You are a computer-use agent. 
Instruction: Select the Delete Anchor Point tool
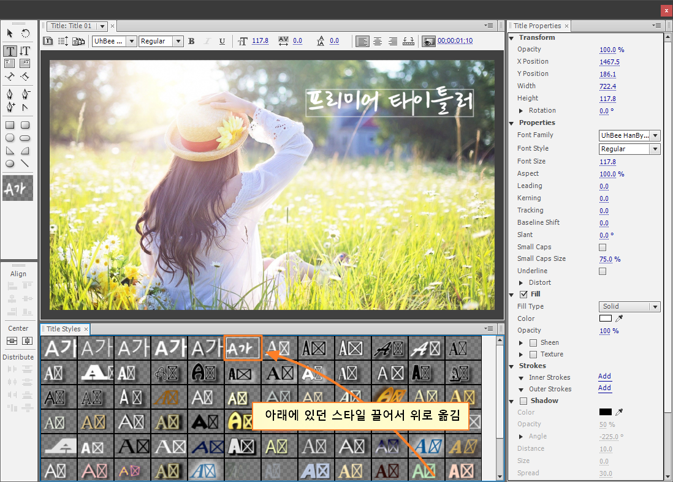pyautogui.click(x=25, y=94)
